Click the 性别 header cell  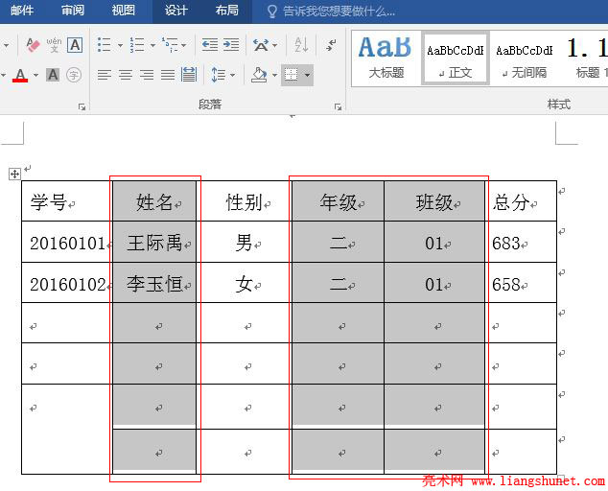tap(245, 201)
